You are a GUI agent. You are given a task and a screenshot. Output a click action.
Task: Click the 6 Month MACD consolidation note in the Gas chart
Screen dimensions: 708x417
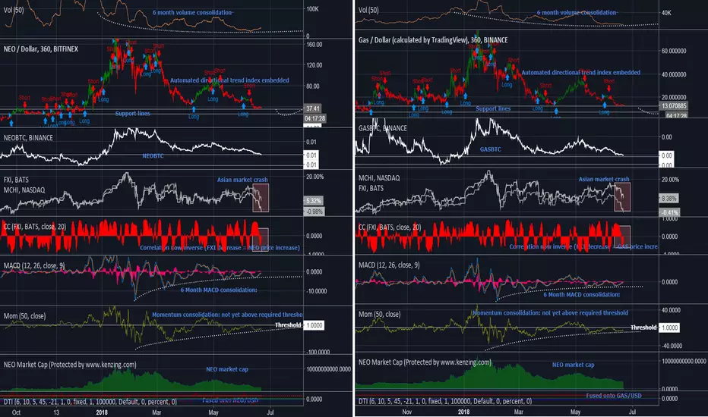pos(582,294)
